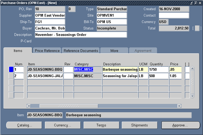The image size is (203, 135).
Task: Click the empty Contact field
Action: click(x=174, y=15)
